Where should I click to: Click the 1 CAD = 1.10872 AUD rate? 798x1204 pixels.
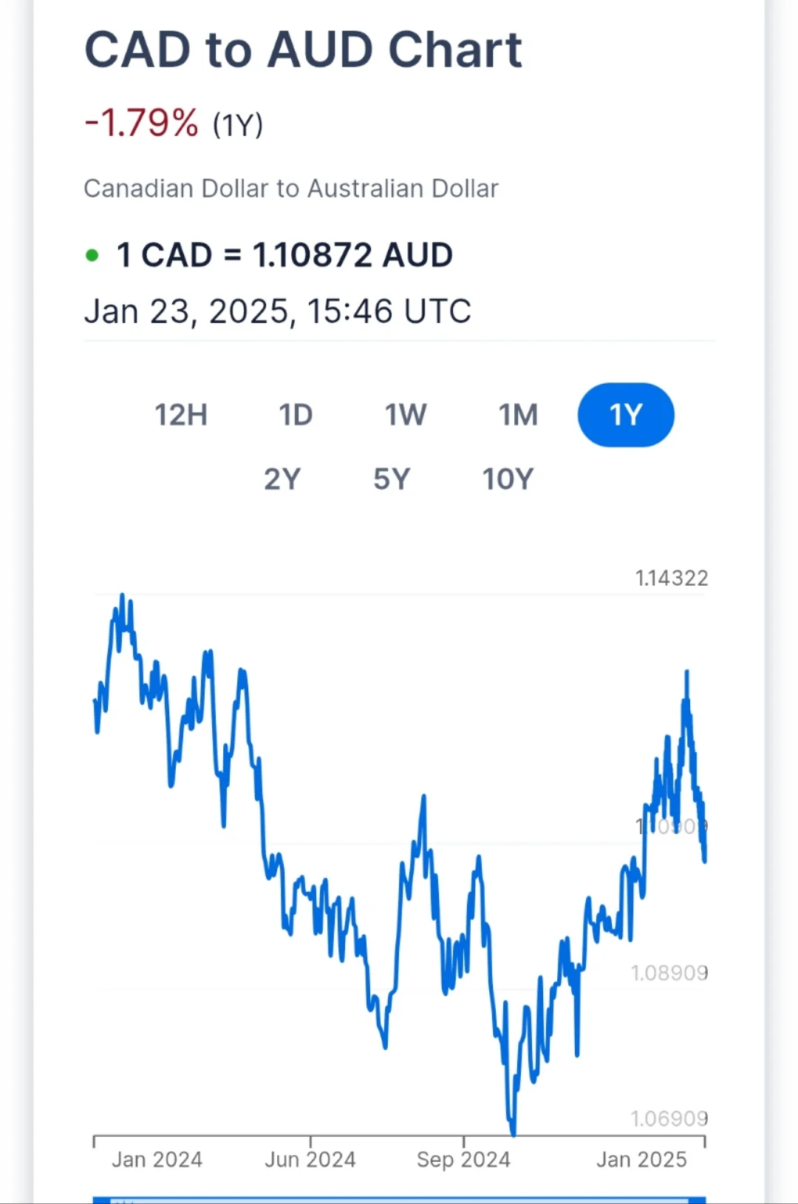tap(284, 255)
